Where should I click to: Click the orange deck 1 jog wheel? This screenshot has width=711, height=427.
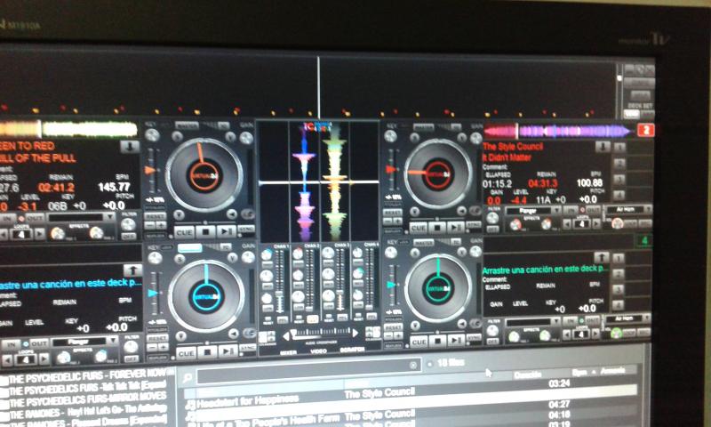point(204,175)
